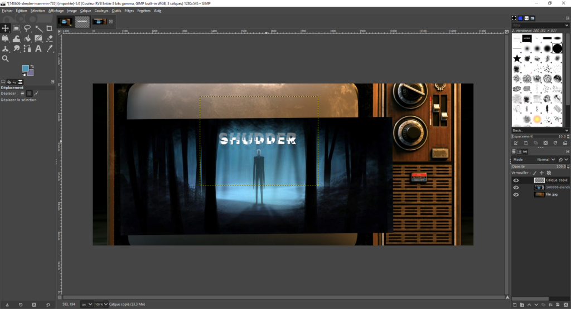Set Déplacer mode to move path
This screenshot has width=571, height=309.
[36, 94]
